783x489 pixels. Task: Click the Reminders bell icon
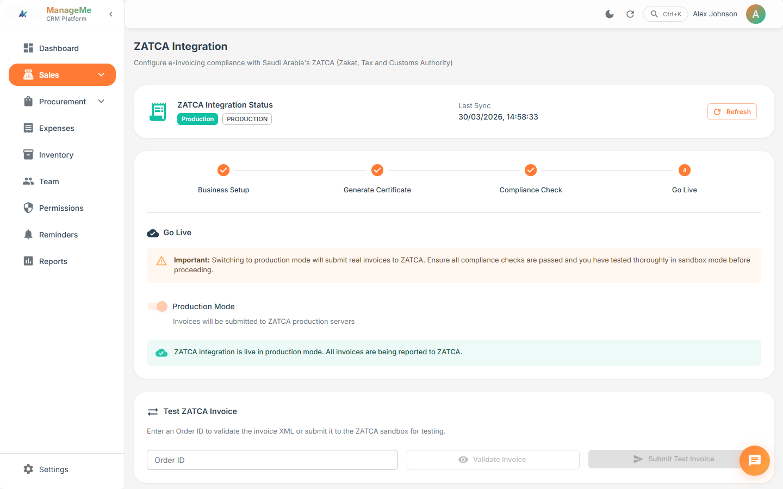[x=28, y=234]
